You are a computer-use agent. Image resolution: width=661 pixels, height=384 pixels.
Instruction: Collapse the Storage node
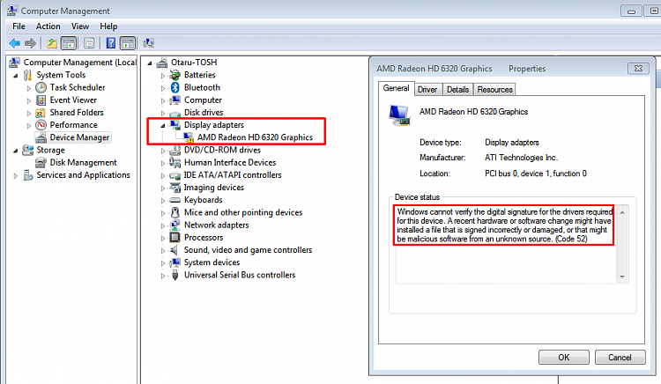click(x=16, y=151)
